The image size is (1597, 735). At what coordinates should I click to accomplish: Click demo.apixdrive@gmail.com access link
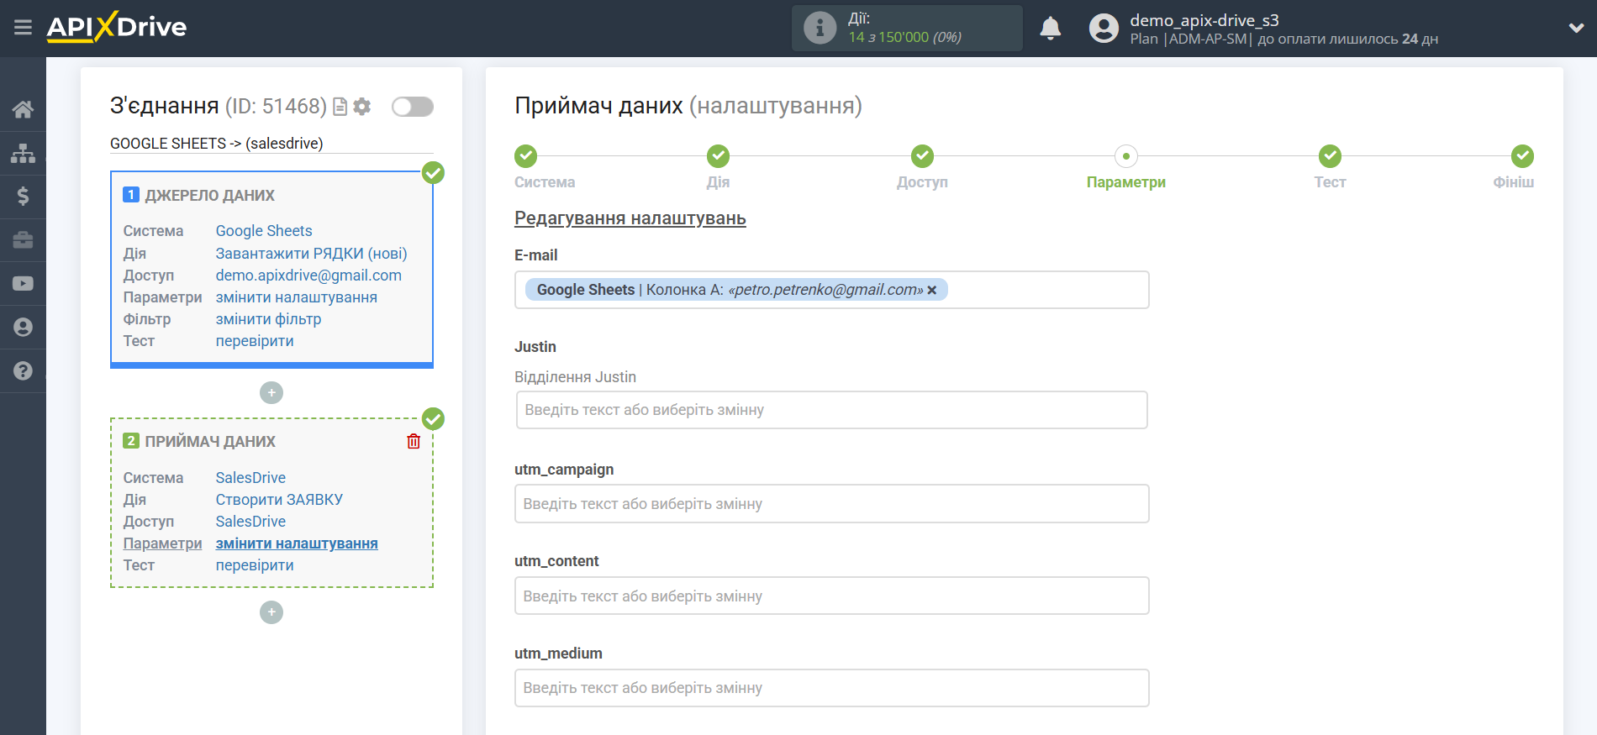tap(308, 276)
